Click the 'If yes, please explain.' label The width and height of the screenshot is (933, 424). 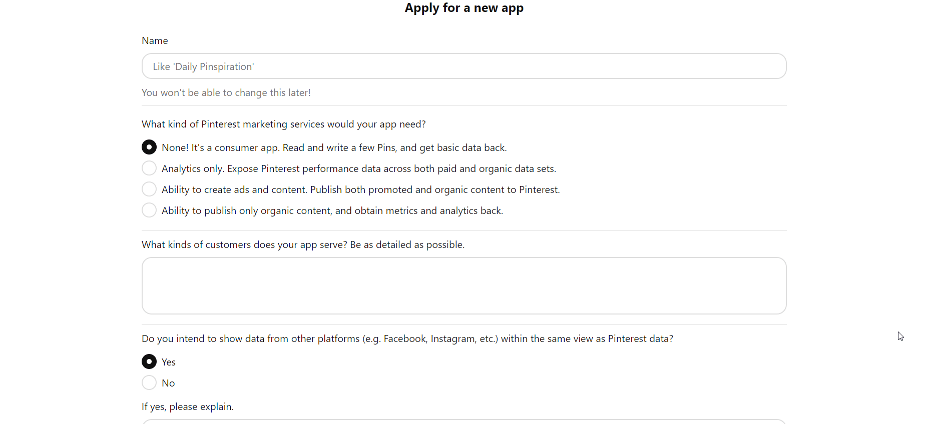(187, 406)
